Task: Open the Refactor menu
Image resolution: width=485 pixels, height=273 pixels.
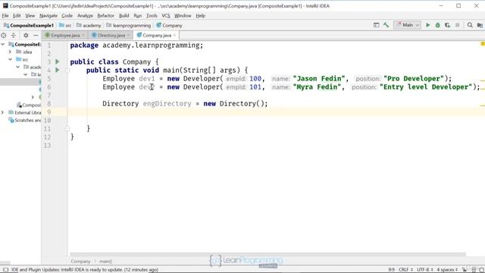Action: point(106,15)
